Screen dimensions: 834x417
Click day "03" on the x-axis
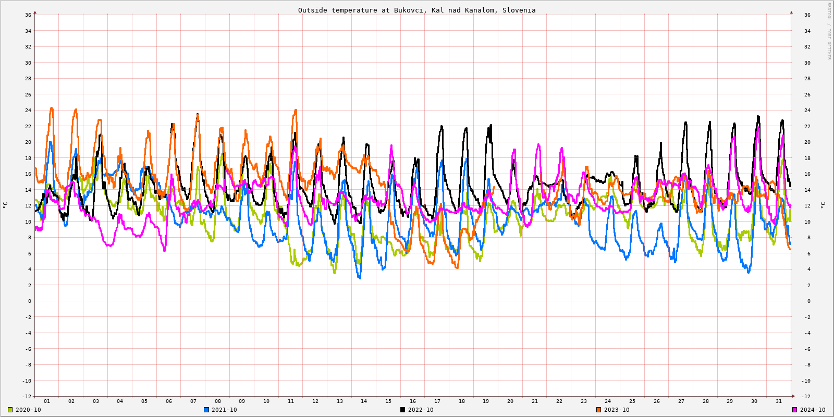pos(96,401)
